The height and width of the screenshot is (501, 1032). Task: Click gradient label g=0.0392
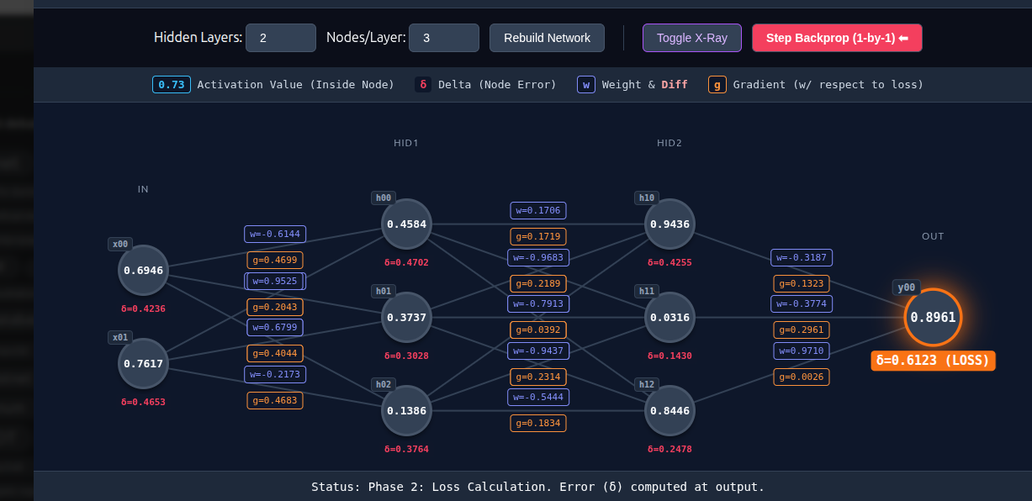pos(538,330)
